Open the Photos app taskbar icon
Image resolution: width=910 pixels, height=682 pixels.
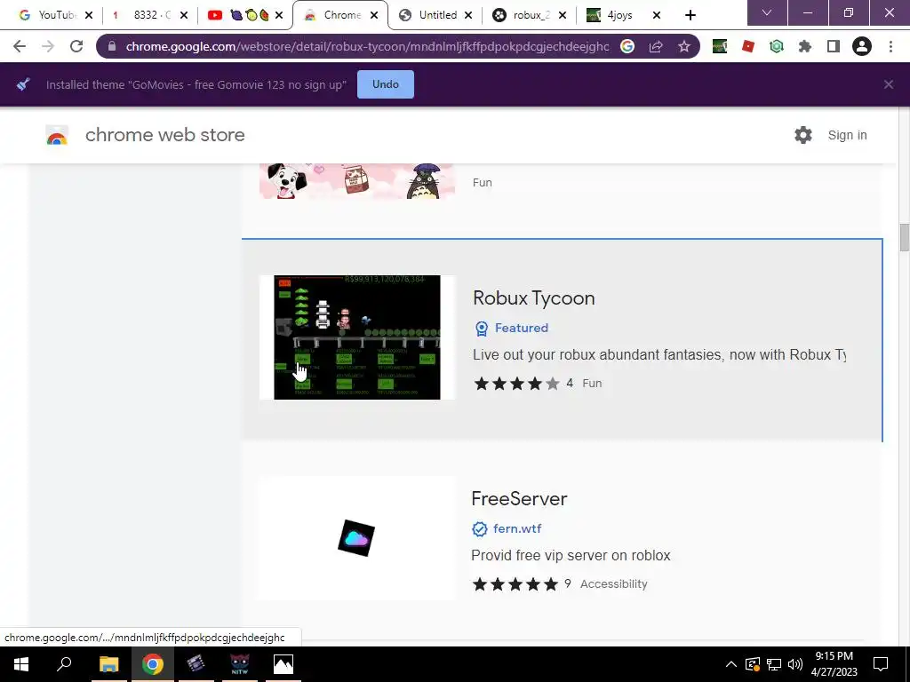pyautogui.click(x=283, y=664)
